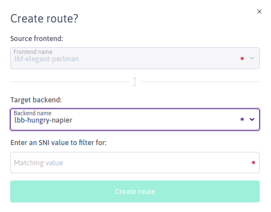271x212 pixels.
Task: Click the Frontend name chevron icon
Action: pos(252,58)
